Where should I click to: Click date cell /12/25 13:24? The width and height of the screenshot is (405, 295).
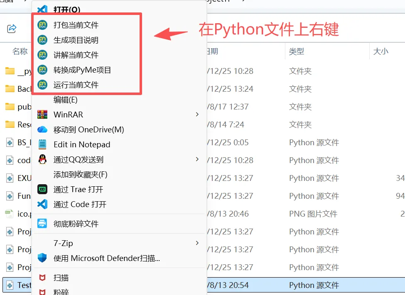(x=230, y=89)
